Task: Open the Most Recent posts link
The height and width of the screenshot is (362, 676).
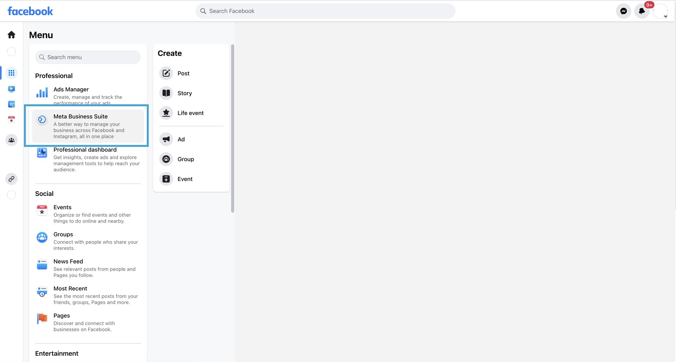Action: click(x=70, y=288)
